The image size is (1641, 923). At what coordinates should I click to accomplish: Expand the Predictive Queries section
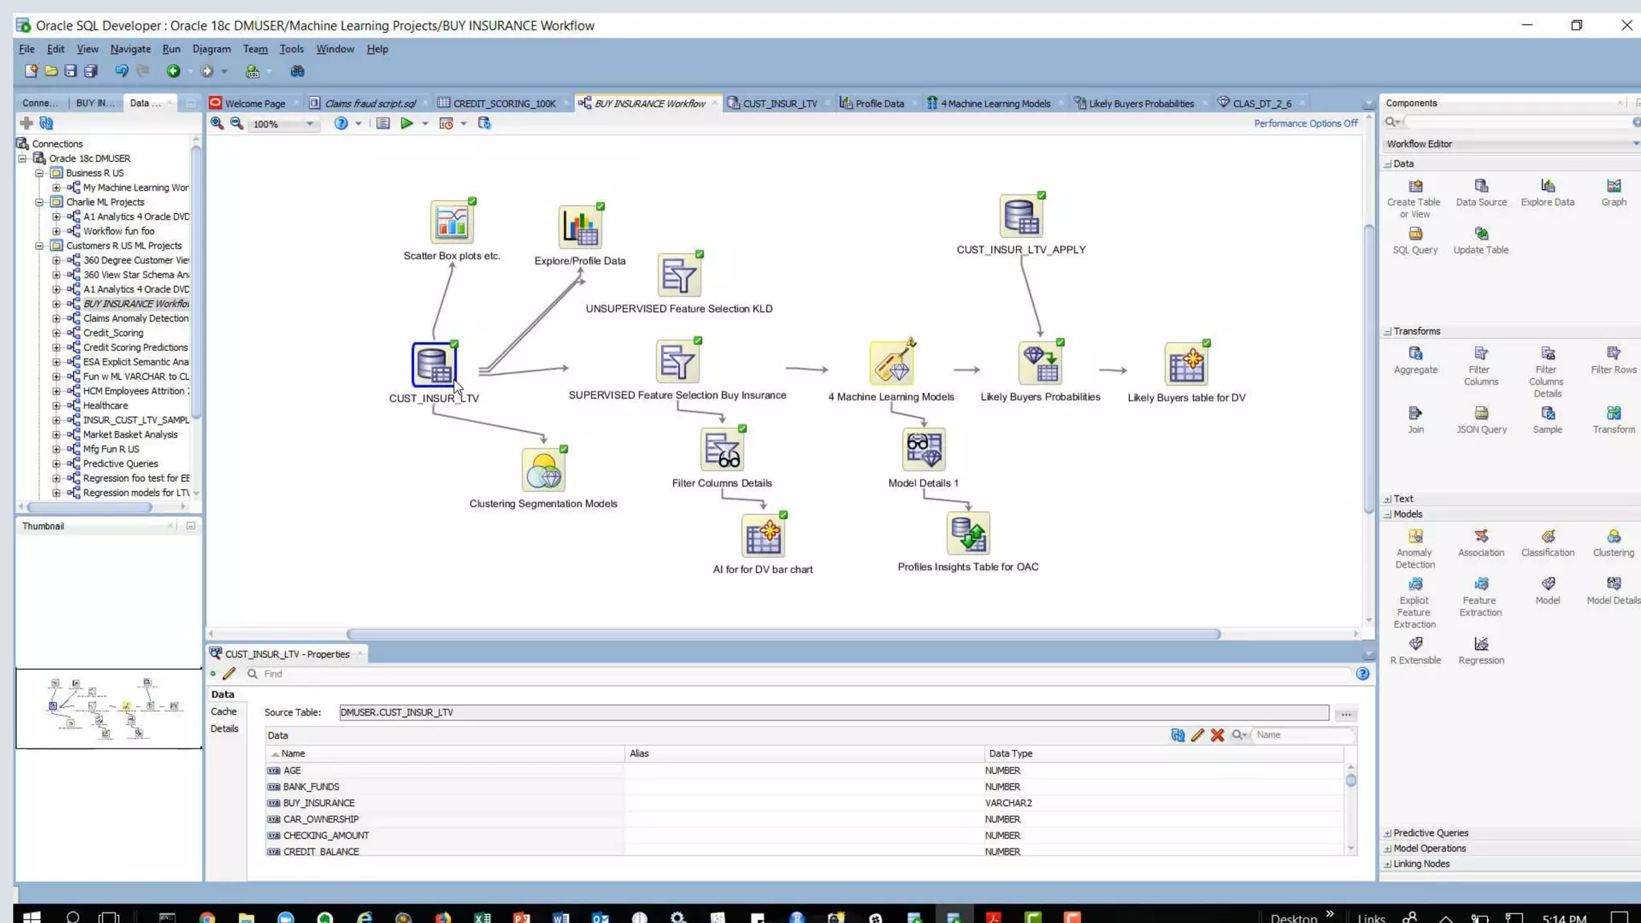(x=1388, y=833)
